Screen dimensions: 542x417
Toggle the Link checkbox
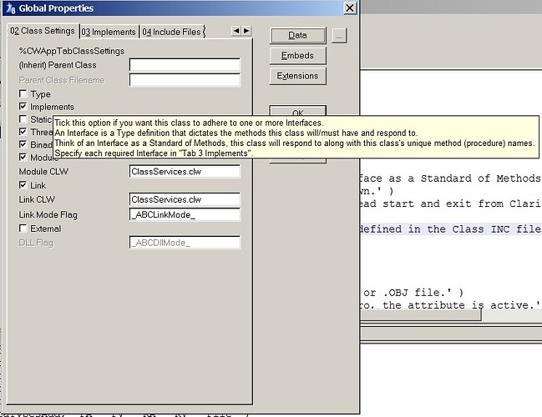(x=23, y=185)
